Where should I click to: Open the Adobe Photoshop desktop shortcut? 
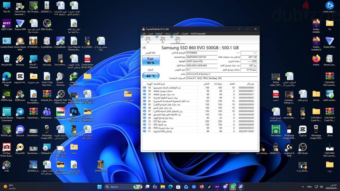coord(74,115)
